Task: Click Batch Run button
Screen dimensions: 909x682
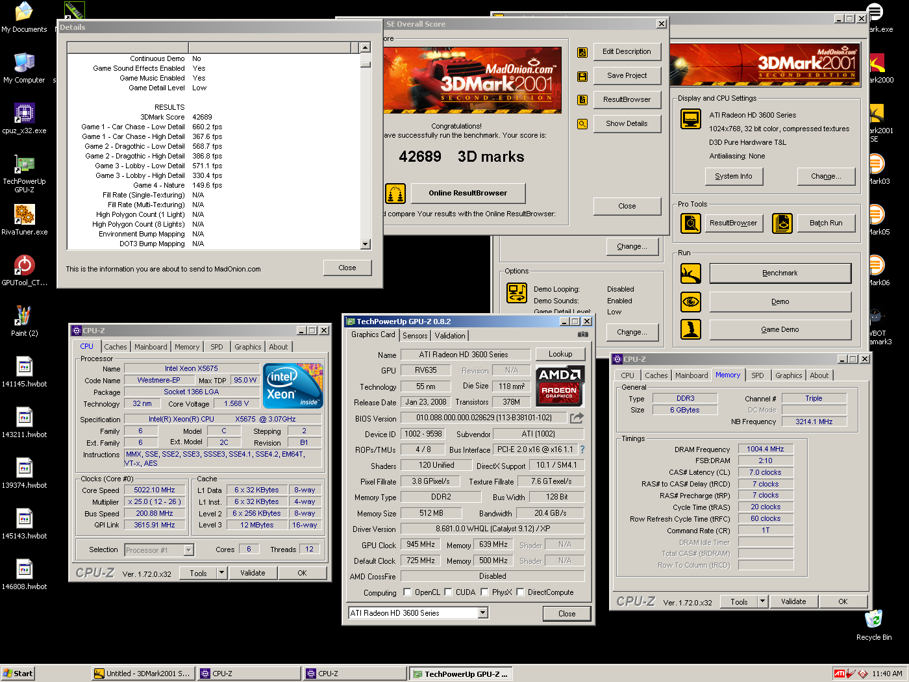Action: pos(826,223)
